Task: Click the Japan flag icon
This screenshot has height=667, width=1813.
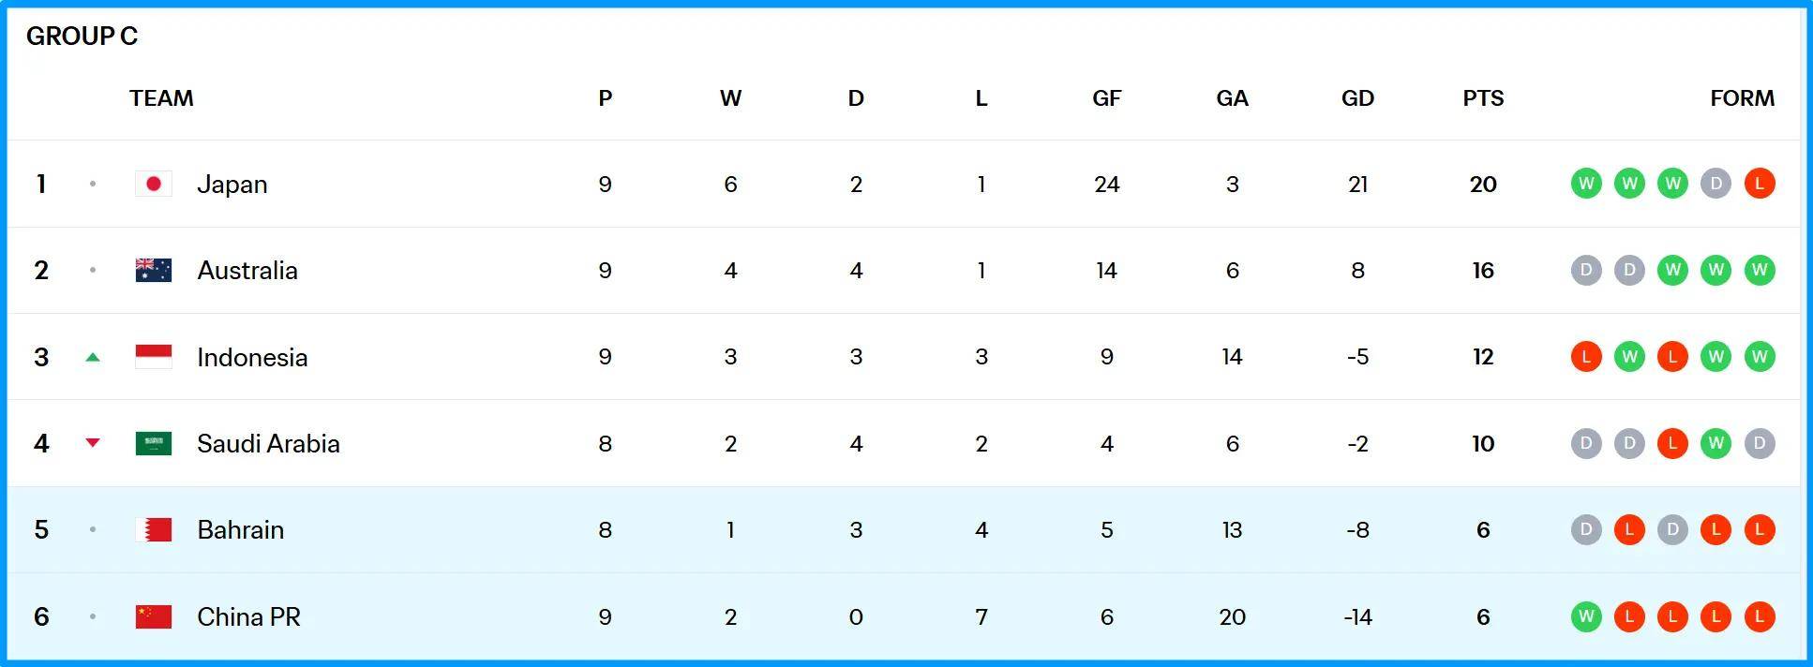Action: tap(154, 184)
